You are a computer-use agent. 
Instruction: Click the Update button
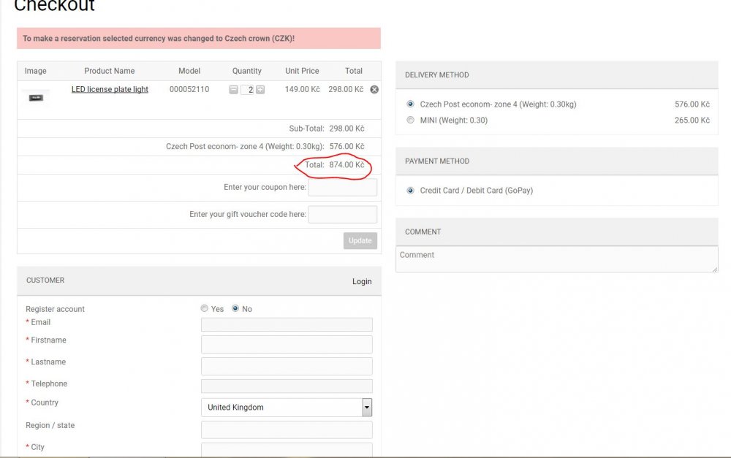[x=360, y=240]
